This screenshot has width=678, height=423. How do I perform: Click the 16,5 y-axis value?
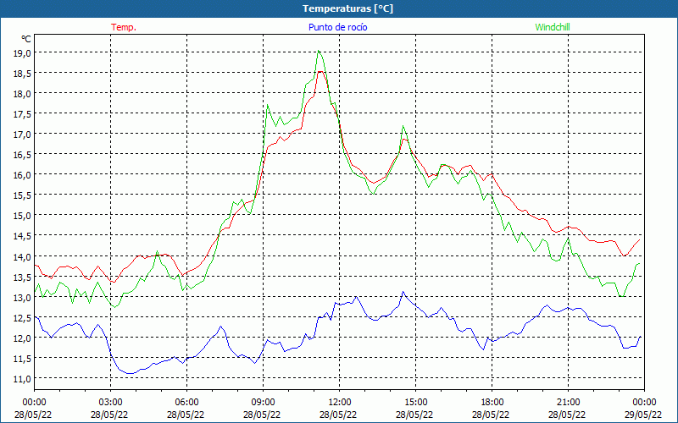coord(22,154)
